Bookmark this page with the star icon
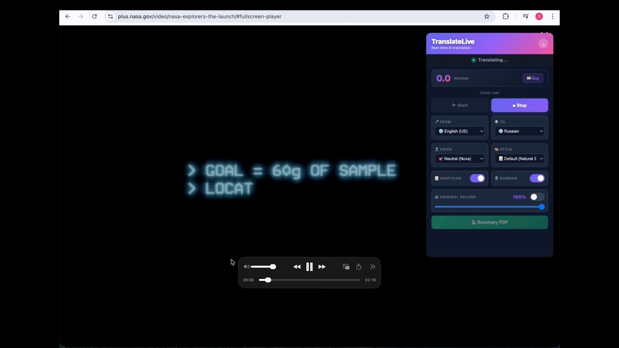The width and height of the screenshot is (619, 348). [487, 16]
